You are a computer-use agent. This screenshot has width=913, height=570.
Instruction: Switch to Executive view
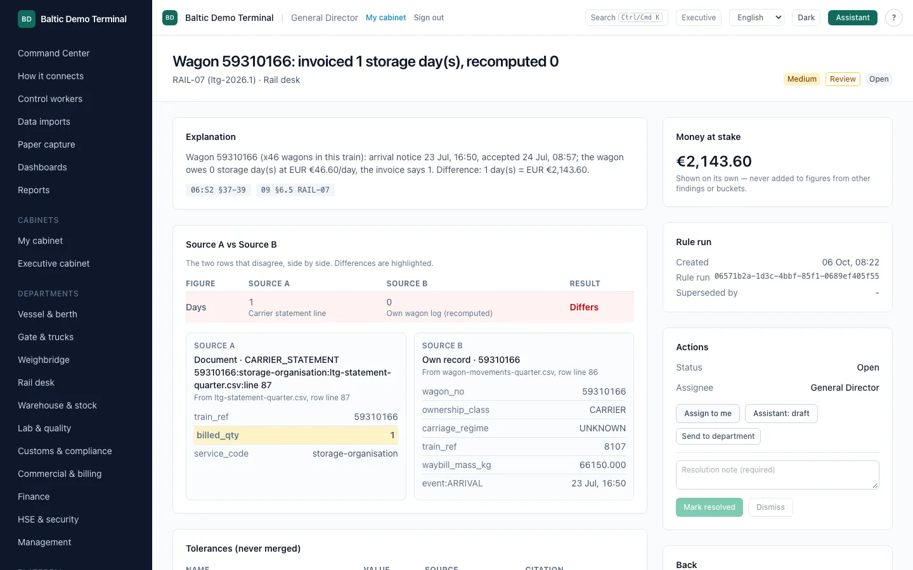(x=699, y=18)
